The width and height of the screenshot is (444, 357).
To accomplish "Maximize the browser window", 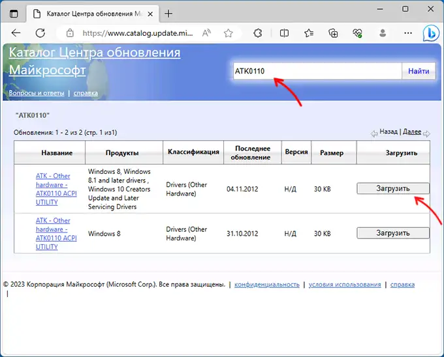I will 405,9.
